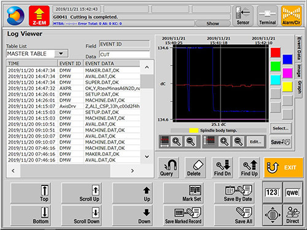Zoom out on vertical axis

click(x=238, y=141)
